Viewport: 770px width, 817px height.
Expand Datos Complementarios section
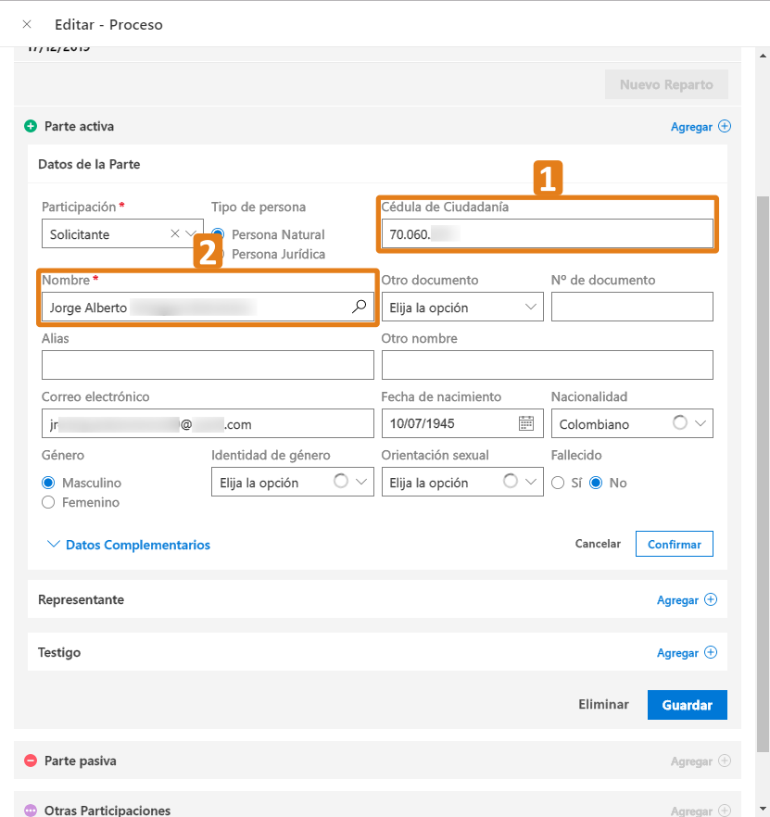(129, 545)
